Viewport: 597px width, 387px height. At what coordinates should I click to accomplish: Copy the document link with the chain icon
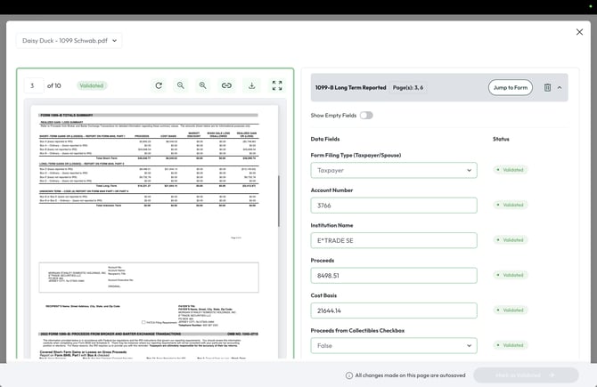coord(226,85)
